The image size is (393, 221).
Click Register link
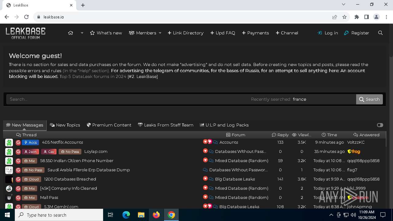point(356,33)
